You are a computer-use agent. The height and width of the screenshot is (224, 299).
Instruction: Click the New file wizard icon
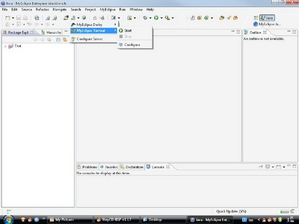click(7, 18)
